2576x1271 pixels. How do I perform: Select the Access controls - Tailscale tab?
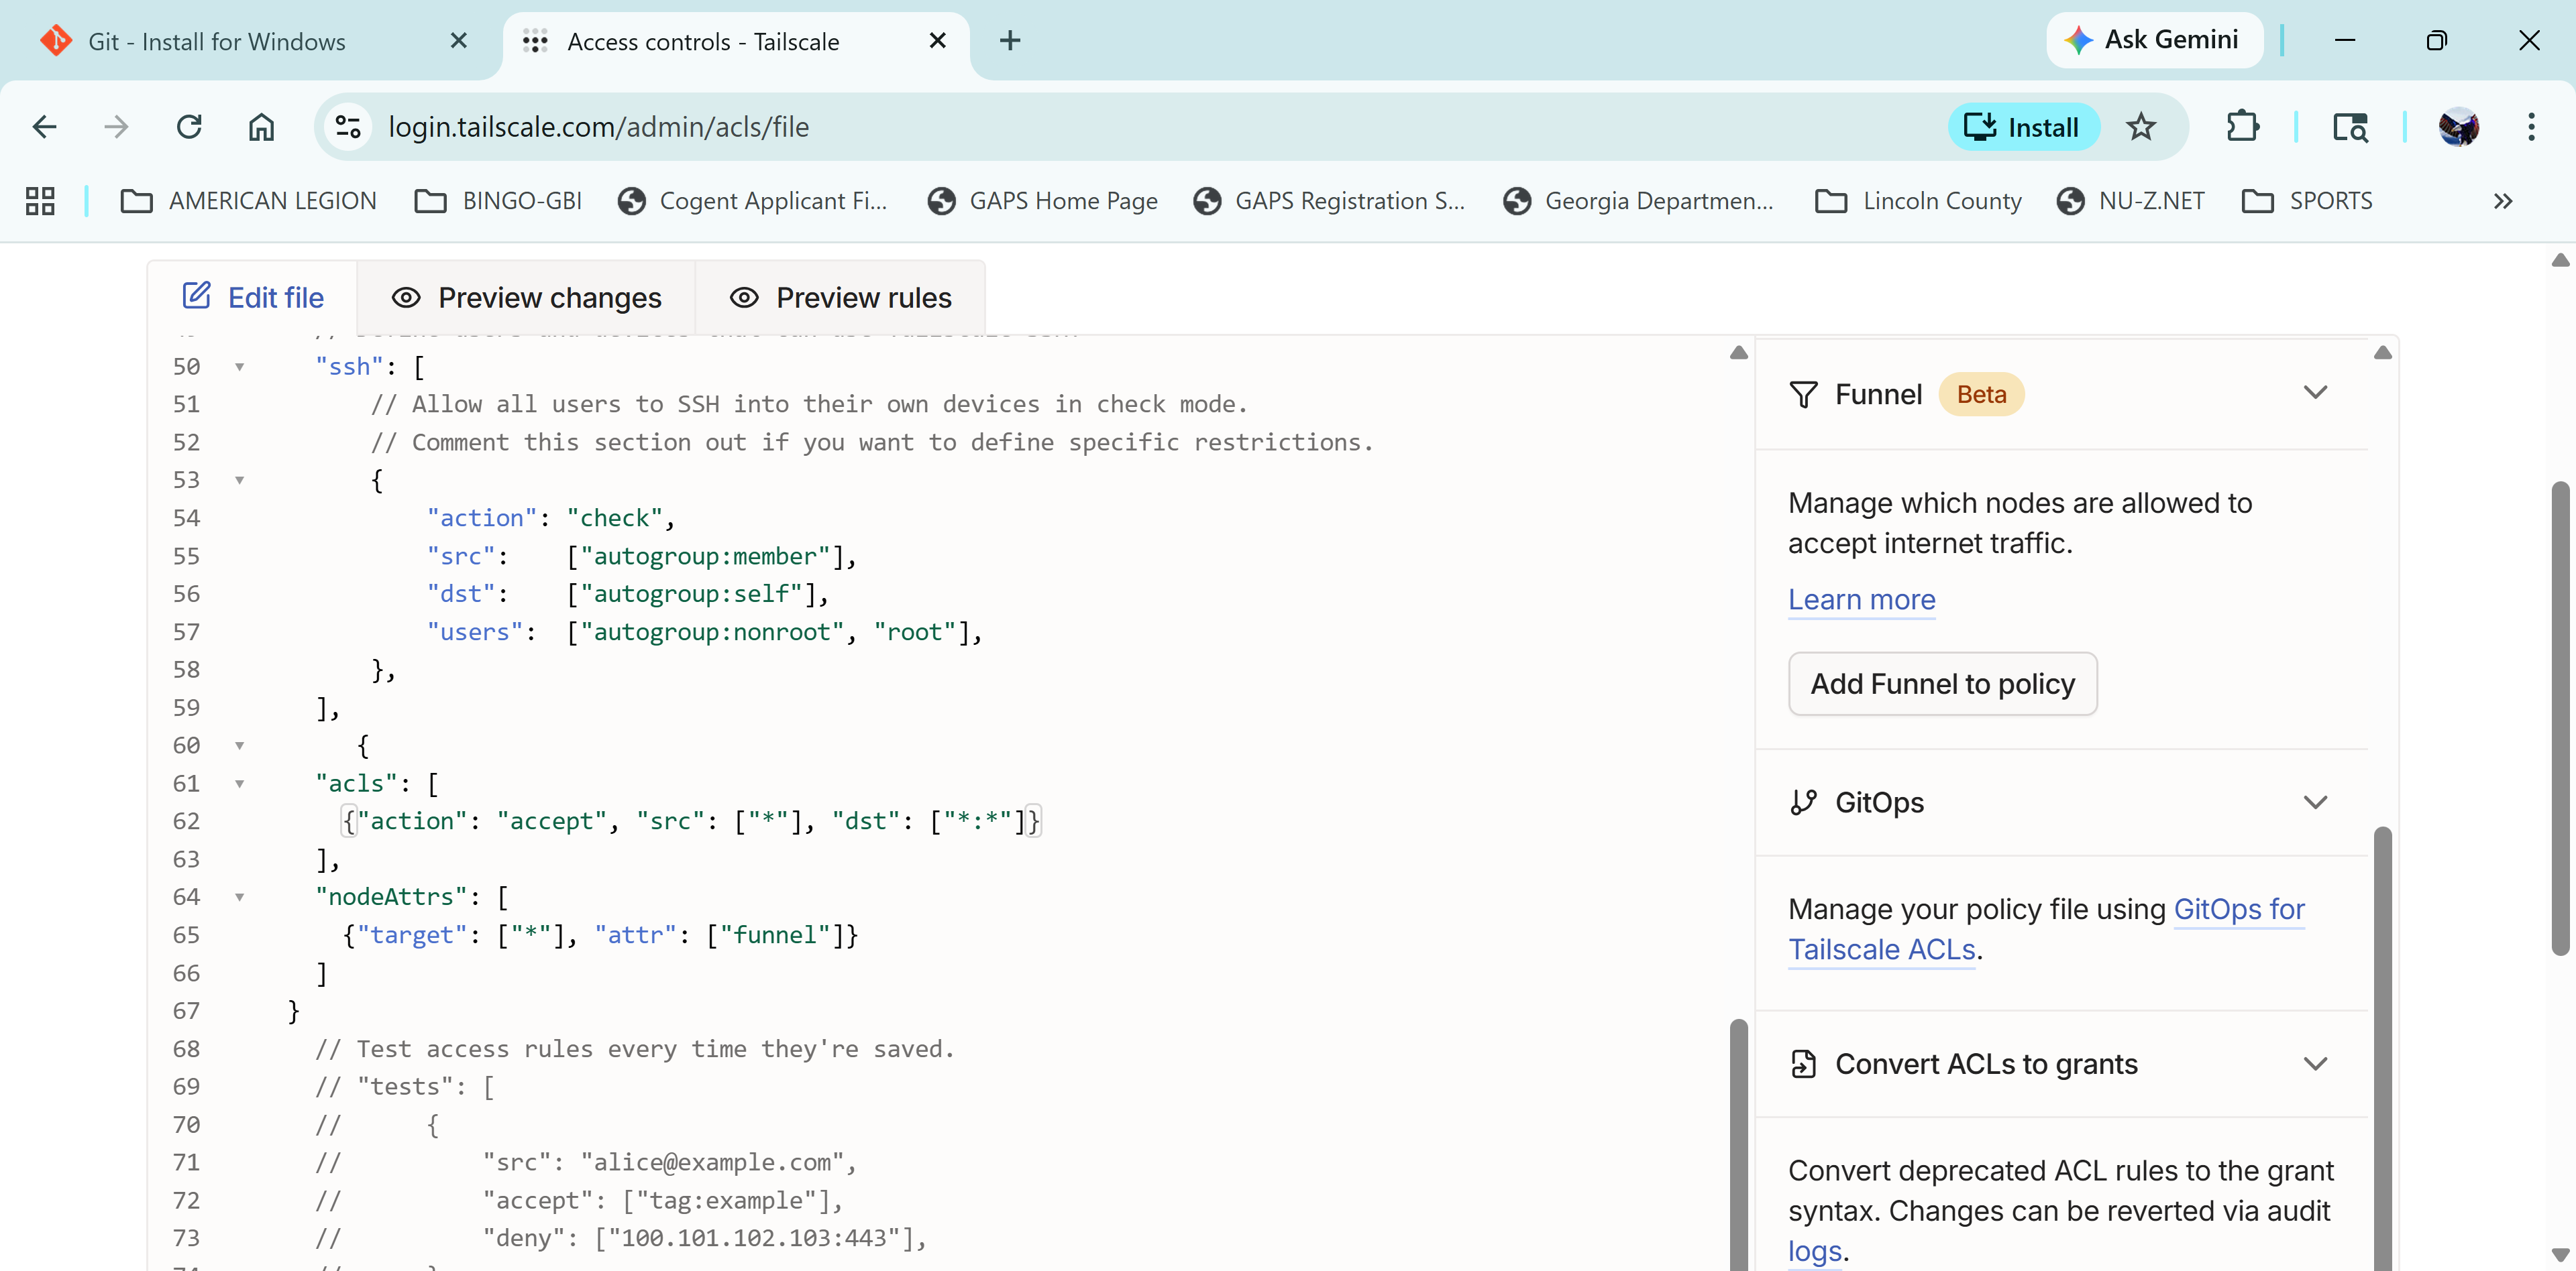[736, 41]
